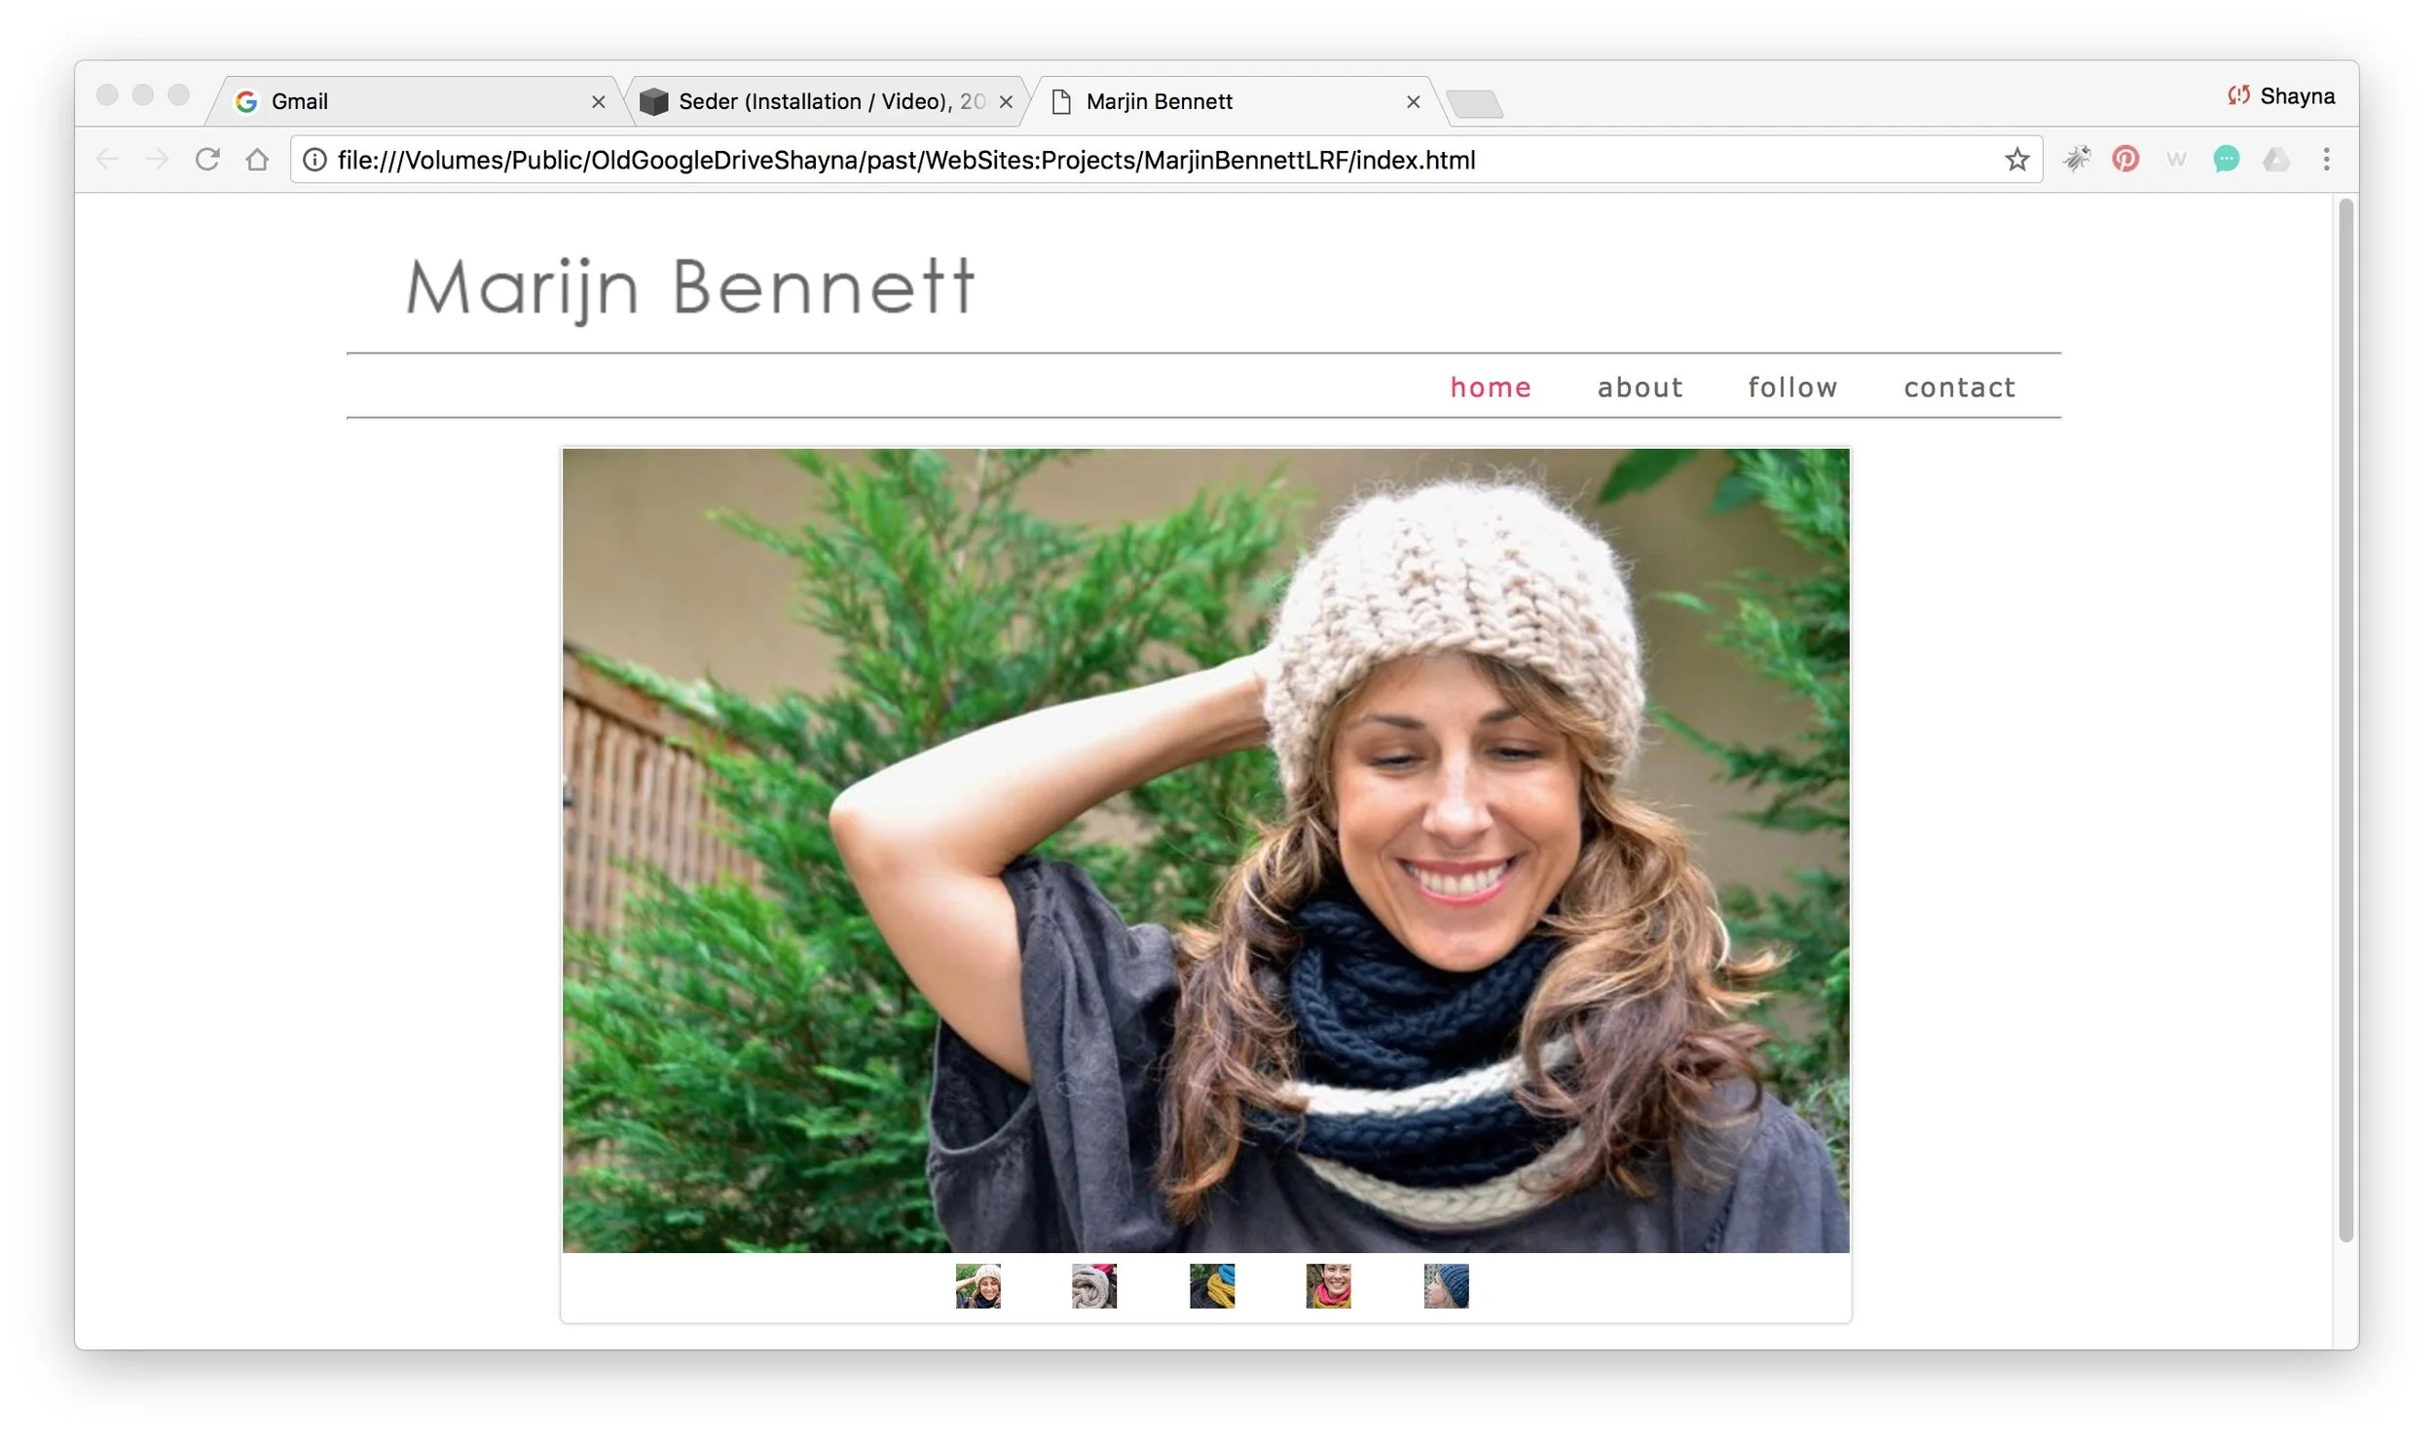Switch to Seder (Installation / Video) tab
The height and width of the screenshot is (1439, 2434).
(x=818, y=101)
